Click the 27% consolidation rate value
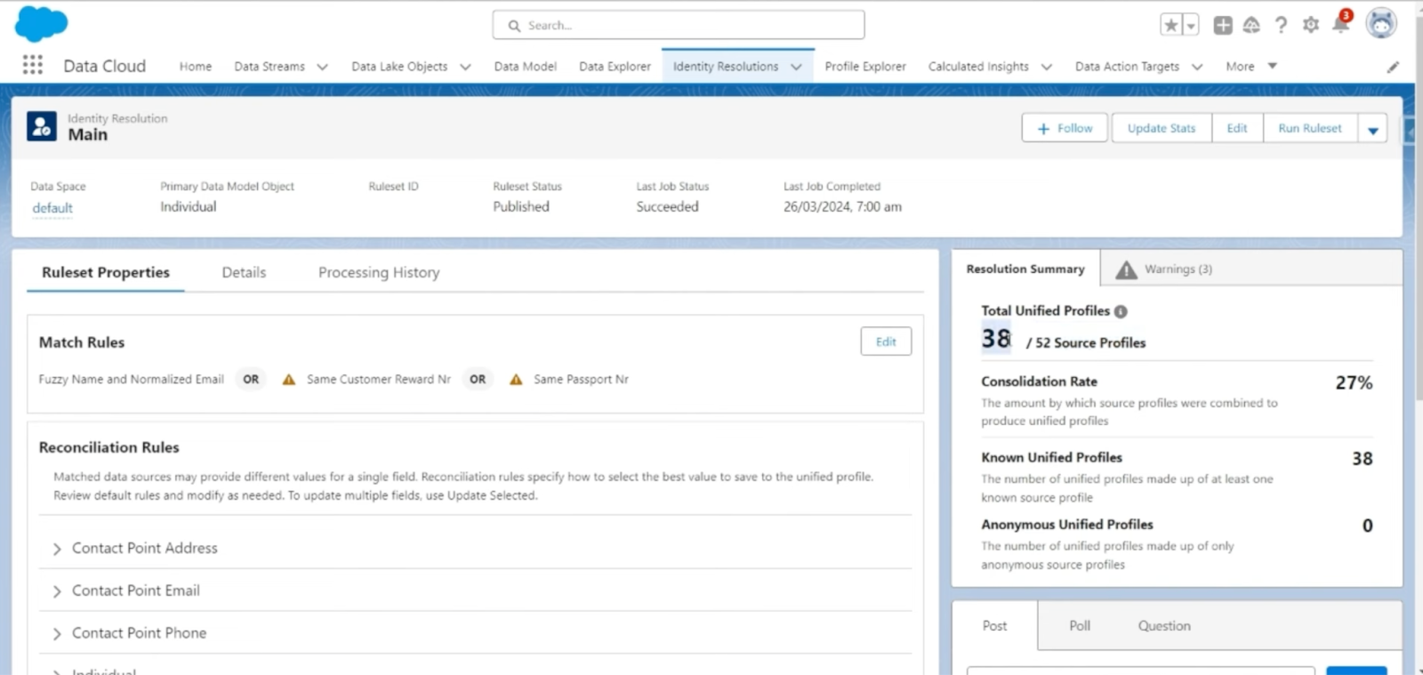The height and width of the screenshot is (675, 1423). point(1354,382)
